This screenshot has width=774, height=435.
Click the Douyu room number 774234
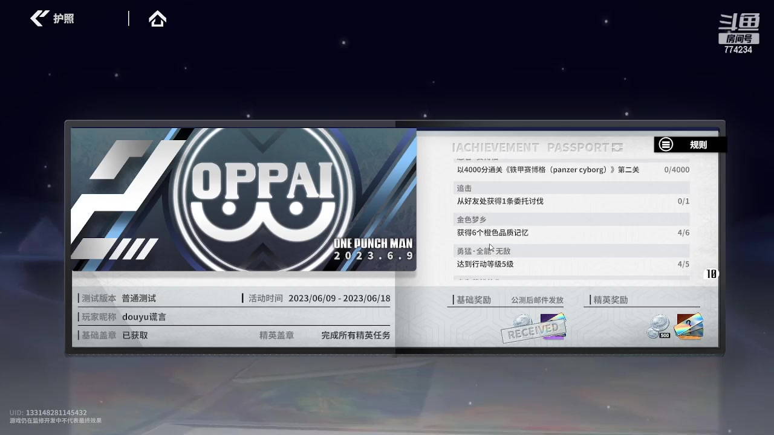pyautogui.click(x=738, y=50)
